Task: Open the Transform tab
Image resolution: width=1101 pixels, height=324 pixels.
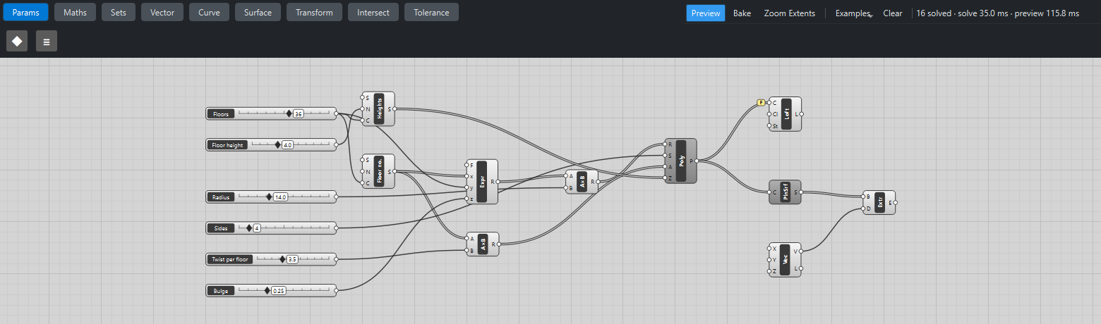Action: 315,12
